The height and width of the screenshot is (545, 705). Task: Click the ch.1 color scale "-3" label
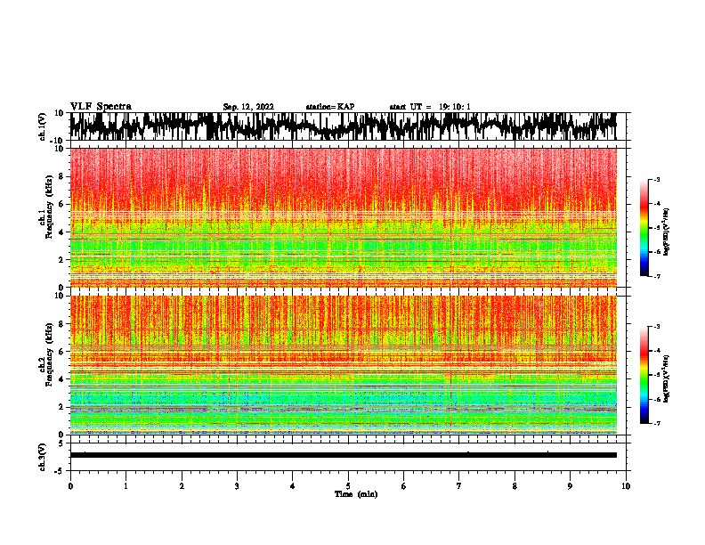(656, 179)
